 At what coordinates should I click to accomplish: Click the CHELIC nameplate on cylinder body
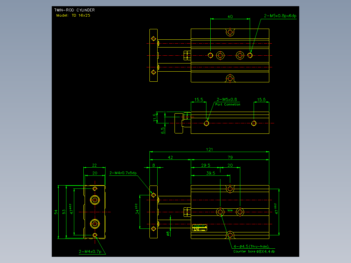[200, 228]
